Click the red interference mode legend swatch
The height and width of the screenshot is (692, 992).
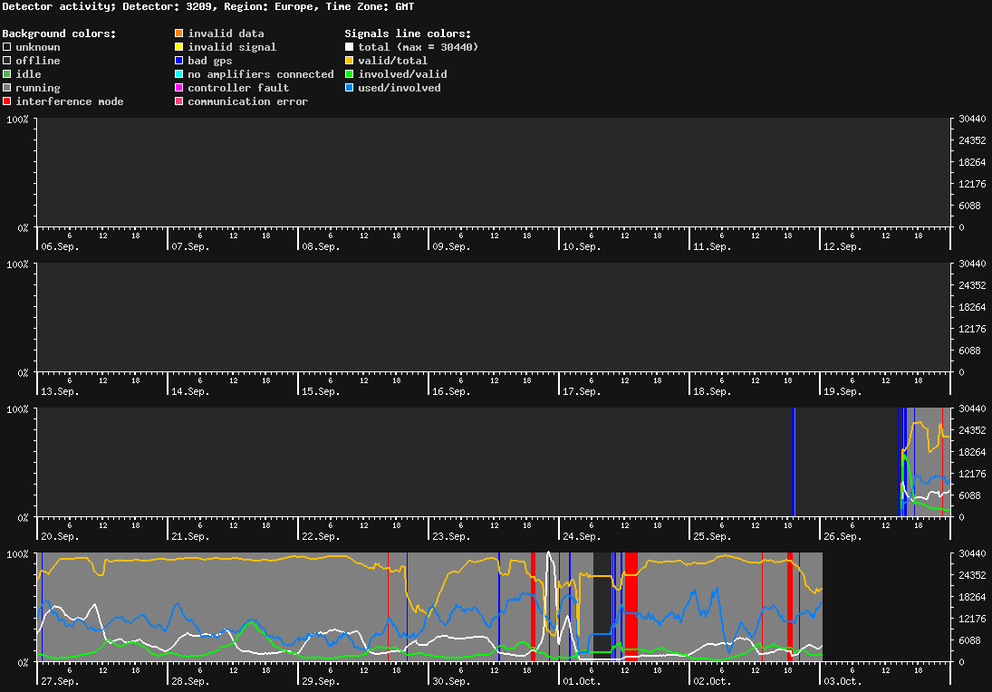(6, 101)
